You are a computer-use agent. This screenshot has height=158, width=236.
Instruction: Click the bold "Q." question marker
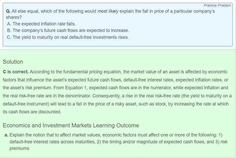pos(8,11)
